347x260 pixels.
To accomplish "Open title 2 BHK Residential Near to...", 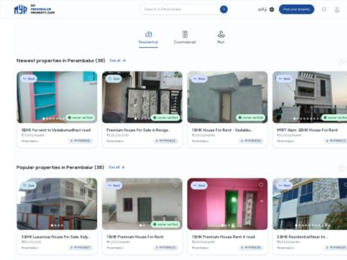I will click(x=302, y=237).
